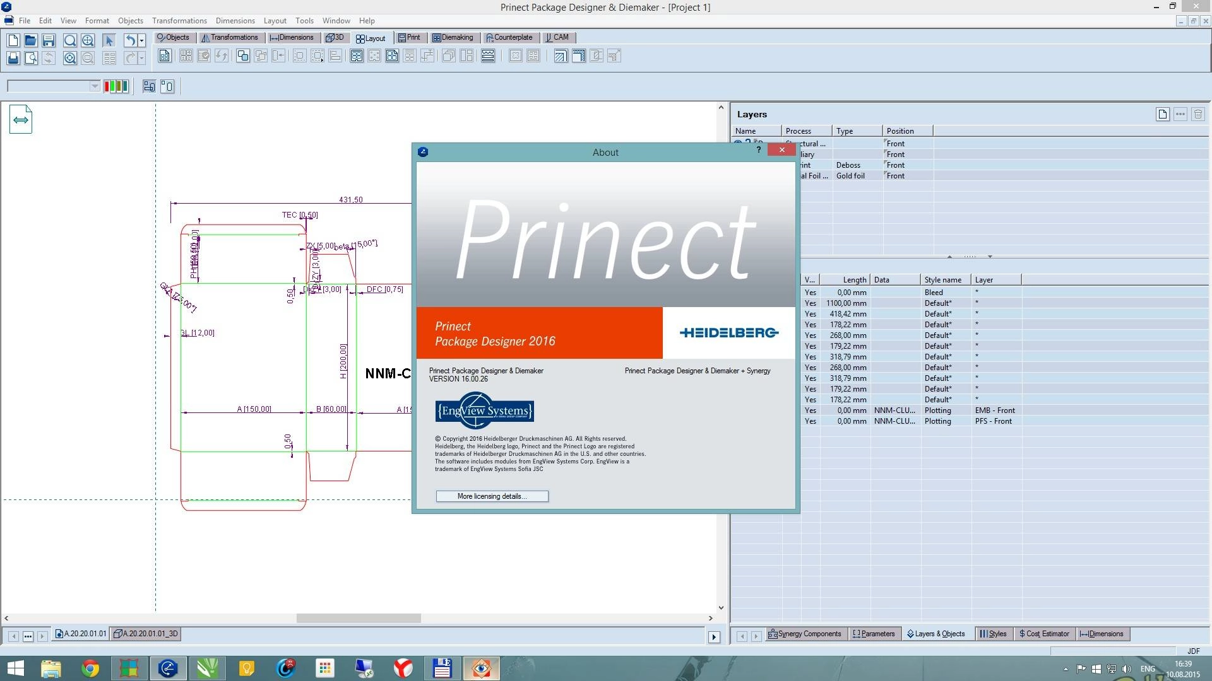The width and height of the screenshot is (1212, 681).
Task: Click the Save diskette icon in toolbar
Action: (49, 40)
